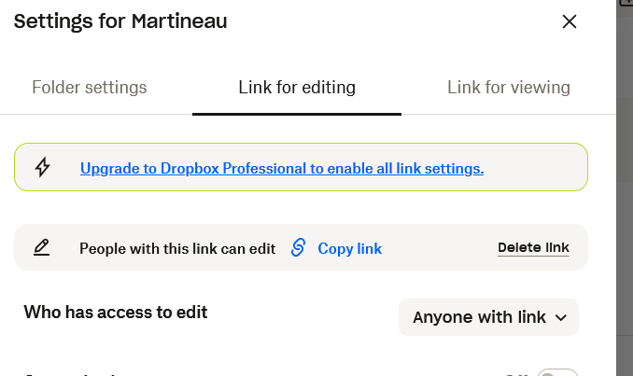Close the Settings for Martineau dialog

coord(570,21)
